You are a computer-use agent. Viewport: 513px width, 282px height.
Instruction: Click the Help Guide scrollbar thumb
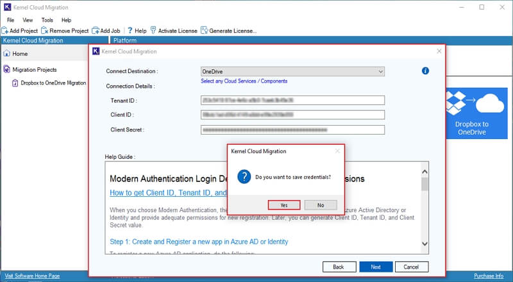pos(425,184)
